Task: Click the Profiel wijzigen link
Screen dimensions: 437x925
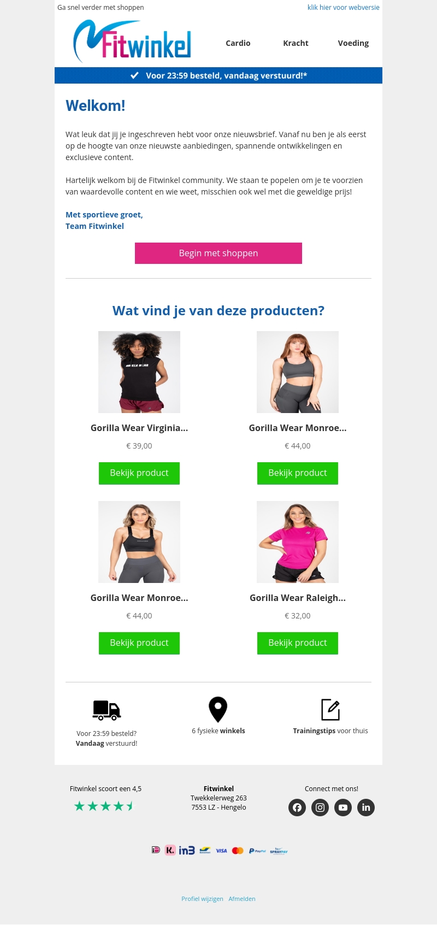Action: pos(202,899)
